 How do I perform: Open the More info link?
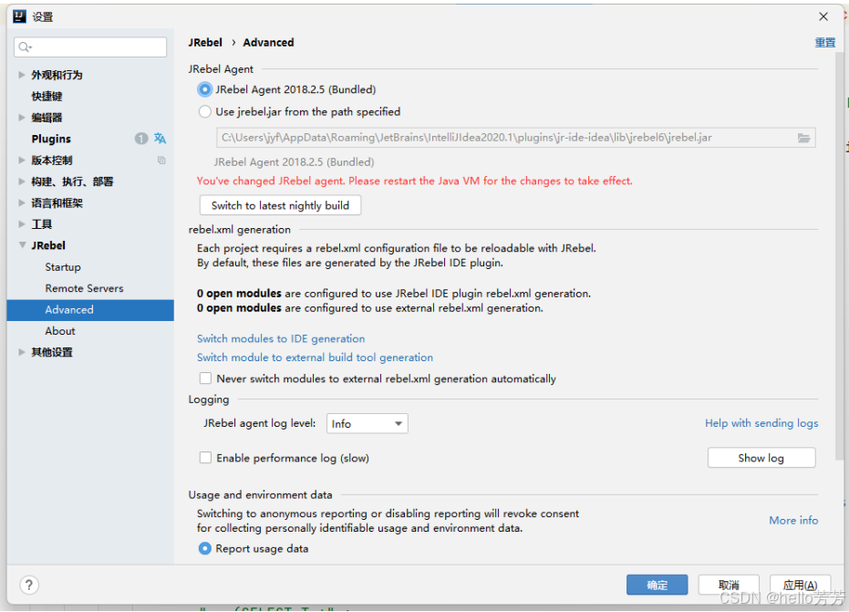click(x=793, y=520)
